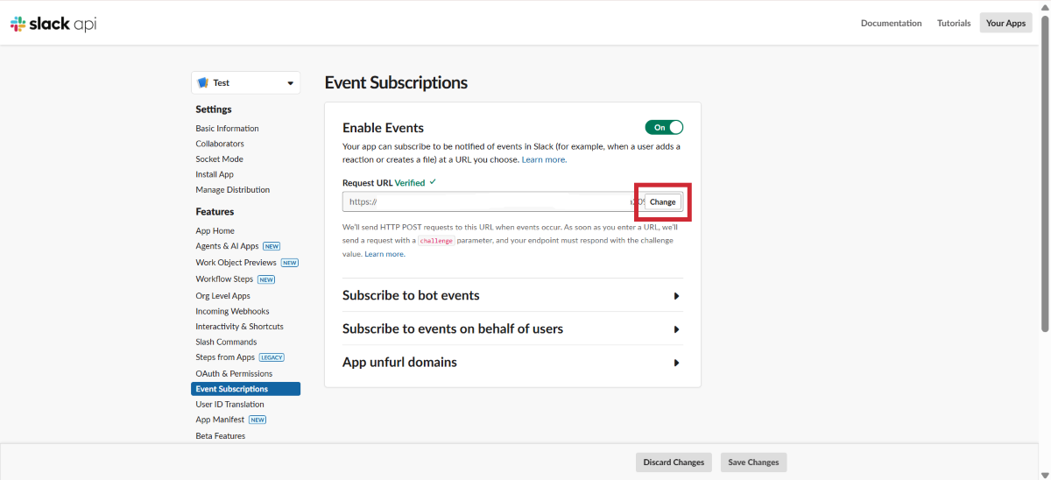Click the Slack API logo

(x=53, y=24)
